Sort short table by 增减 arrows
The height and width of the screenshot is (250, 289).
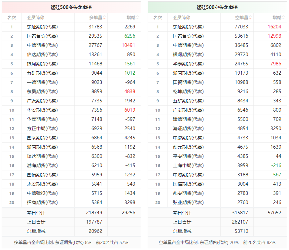pyautogui.click(x=283, y=18)
